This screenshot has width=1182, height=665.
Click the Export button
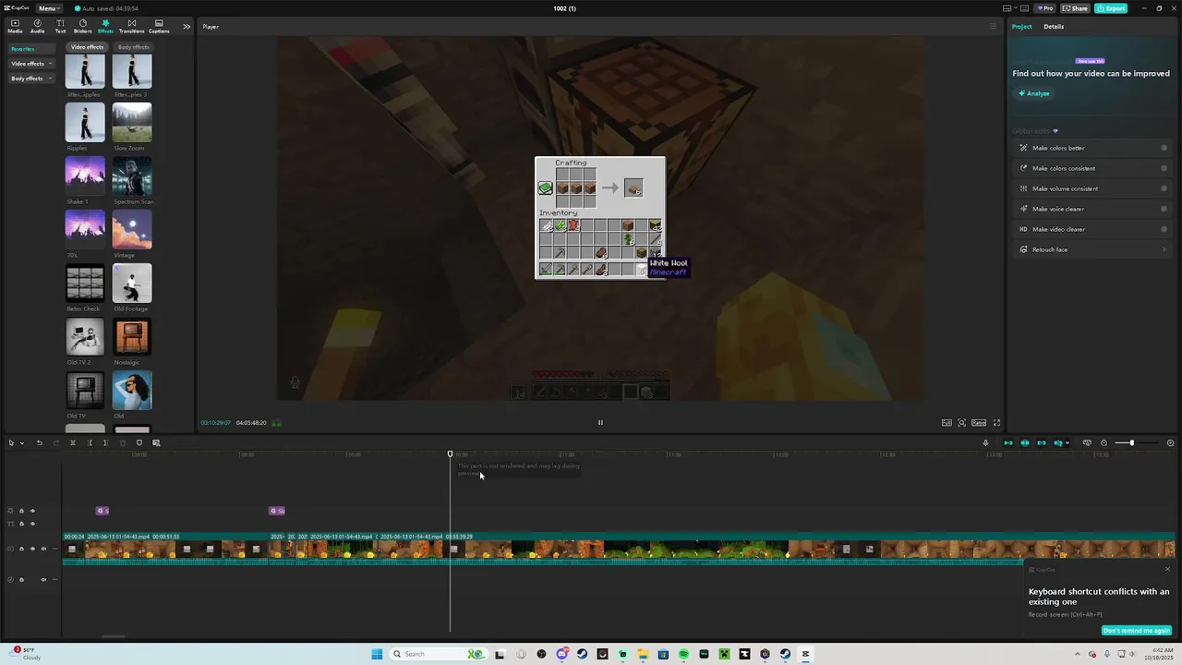[x=1111, y=8]
